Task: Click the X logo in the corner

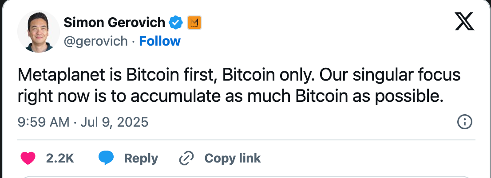Action: (x=465, y=22)
